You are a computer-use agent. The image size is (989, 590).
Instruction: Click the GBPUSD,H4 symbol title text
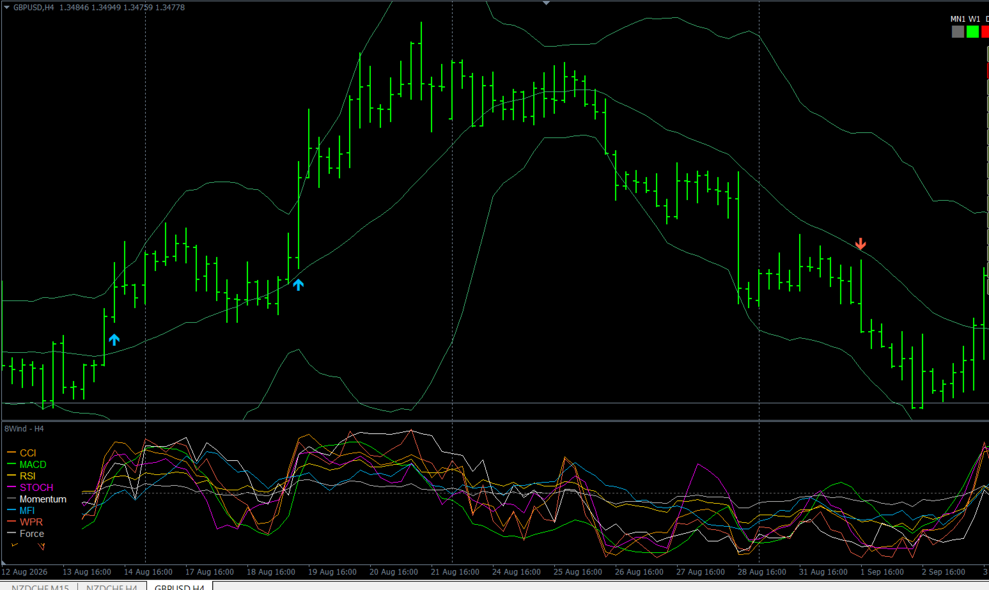pos(34,8)
